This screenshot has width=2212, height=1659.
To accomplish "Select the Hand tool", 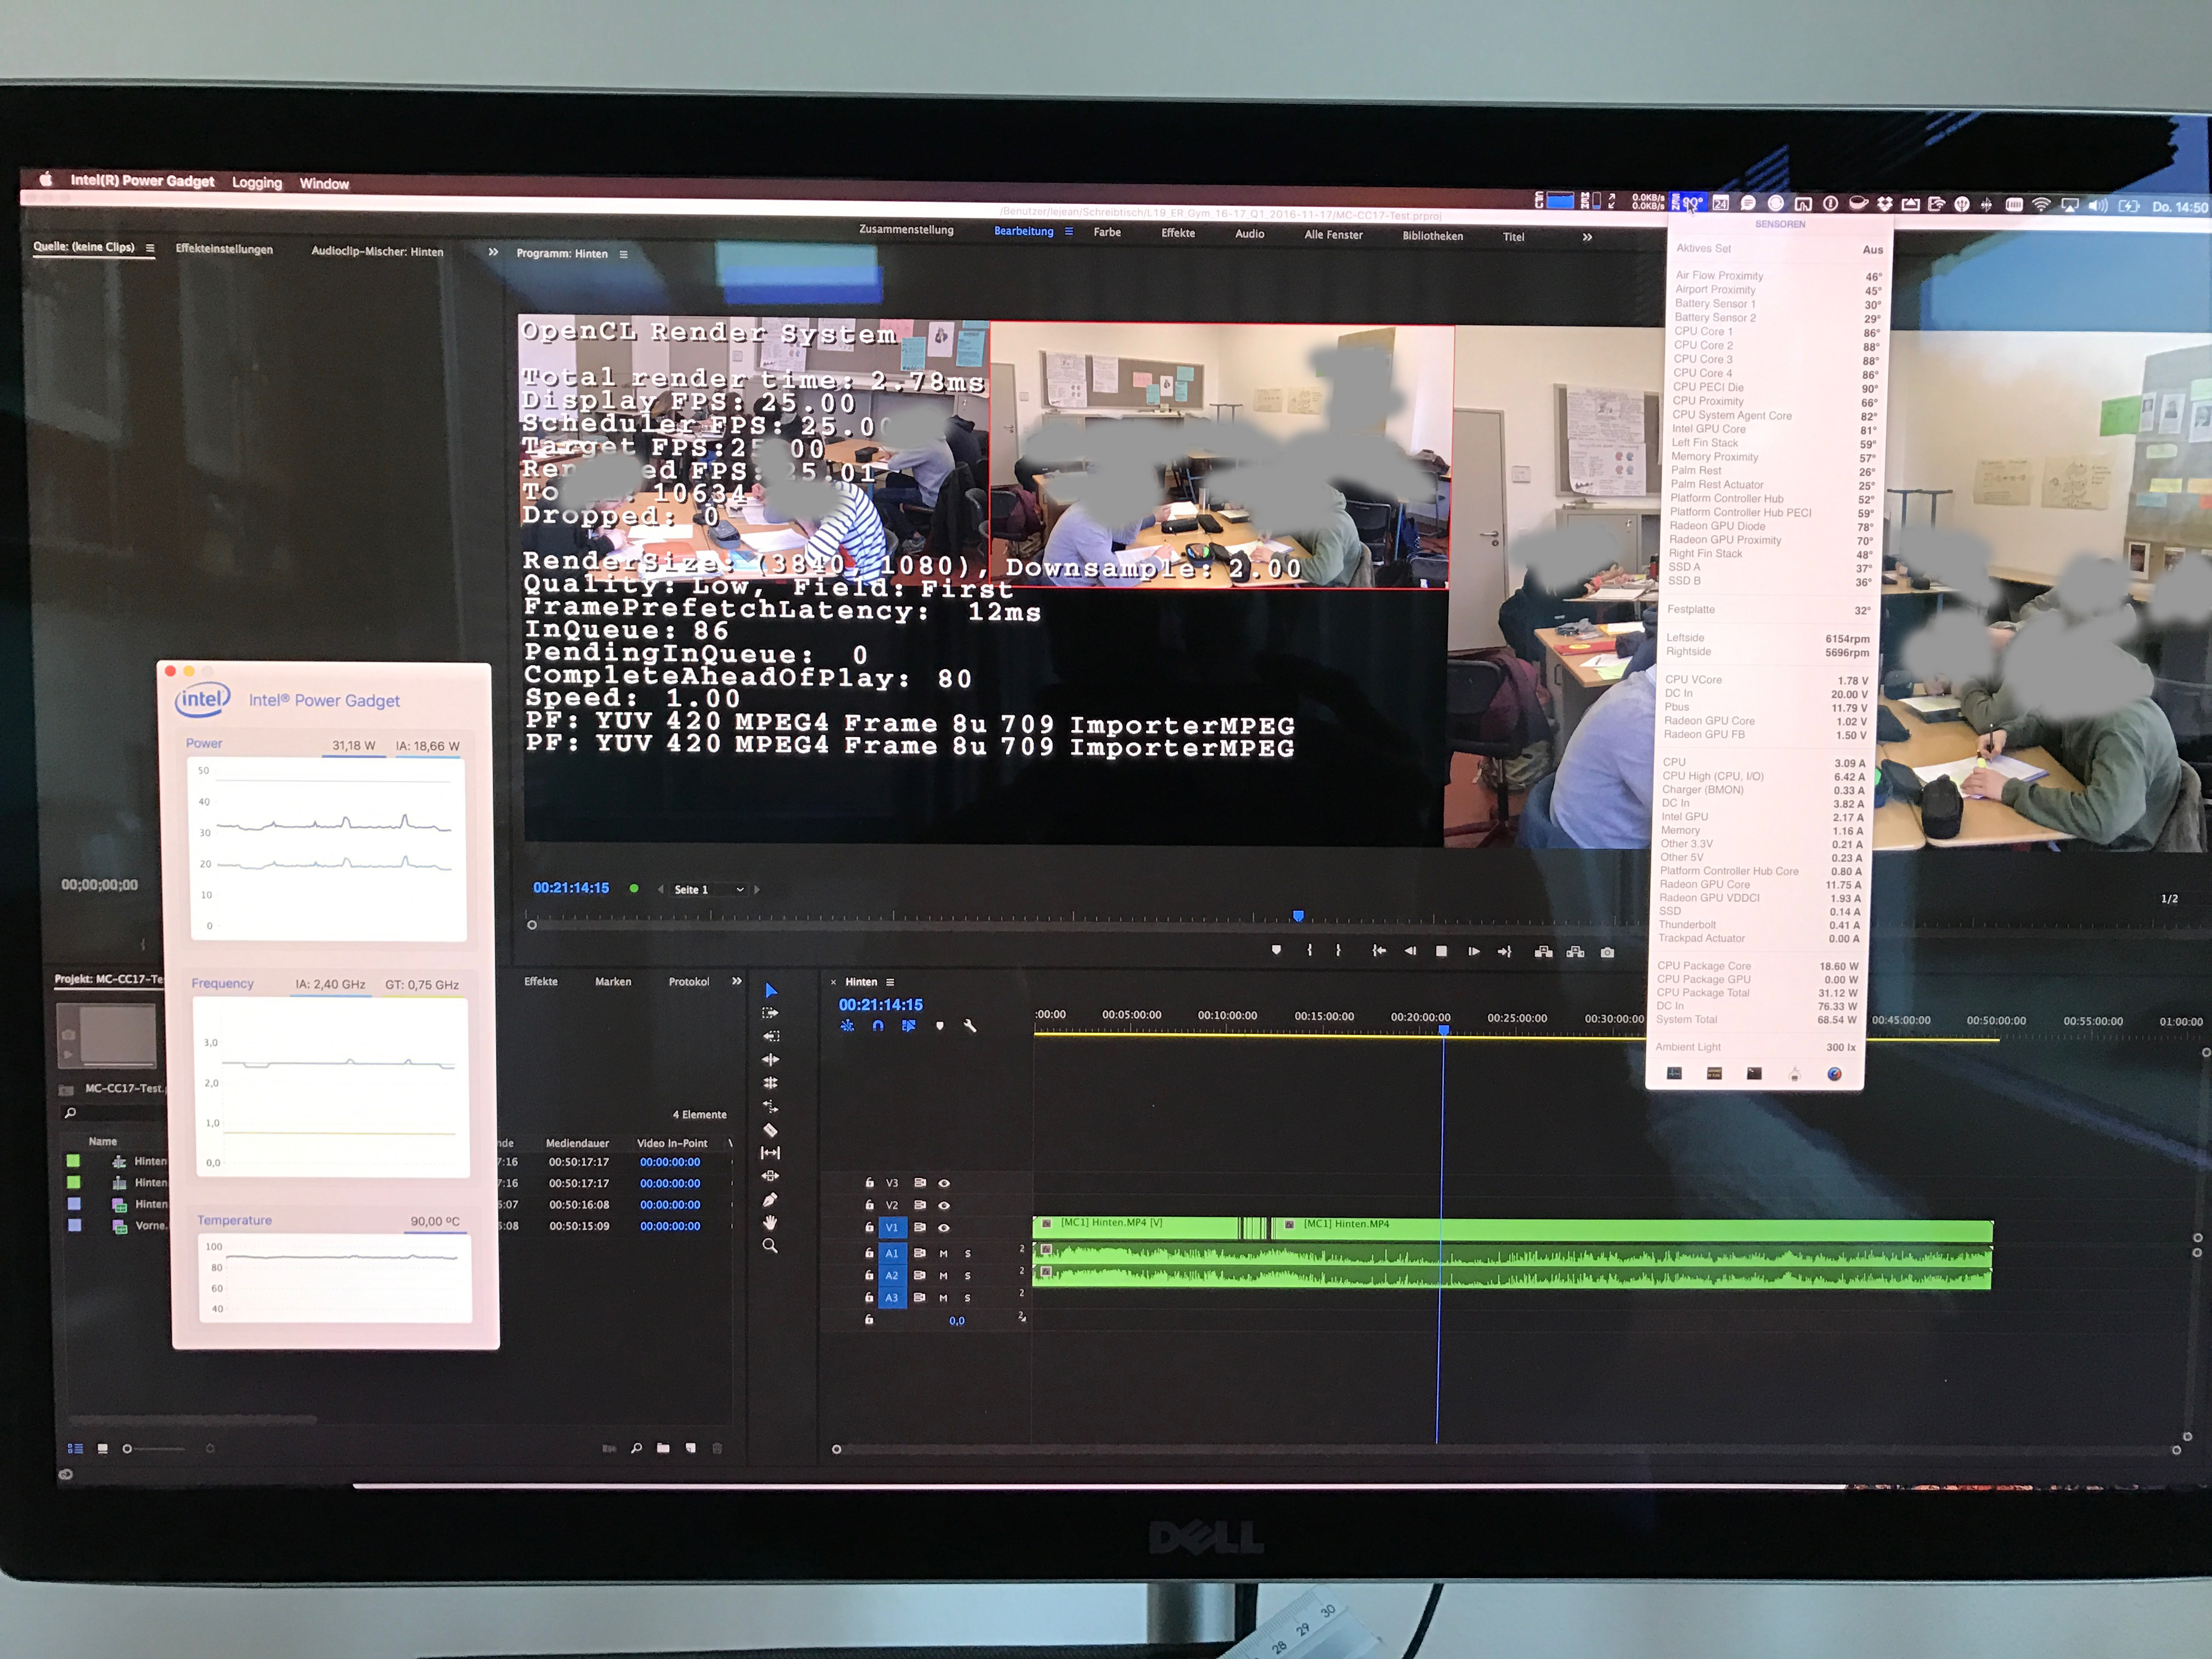I will click(770, 1222).
